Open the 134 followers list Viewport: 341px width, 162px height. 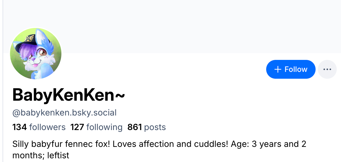pos(39,127)
